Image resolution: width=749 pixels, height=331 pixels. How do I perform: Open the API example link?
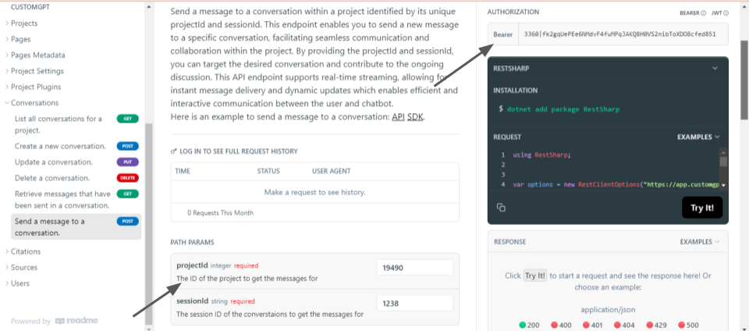click(398, 116)
